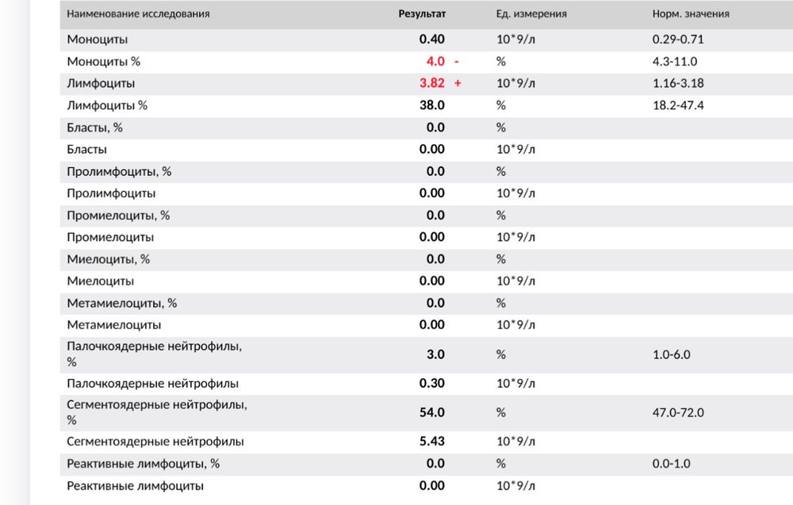Click the red lymphocytes result 3.82
The image size is (793, 505).
[x=432, y=83]
